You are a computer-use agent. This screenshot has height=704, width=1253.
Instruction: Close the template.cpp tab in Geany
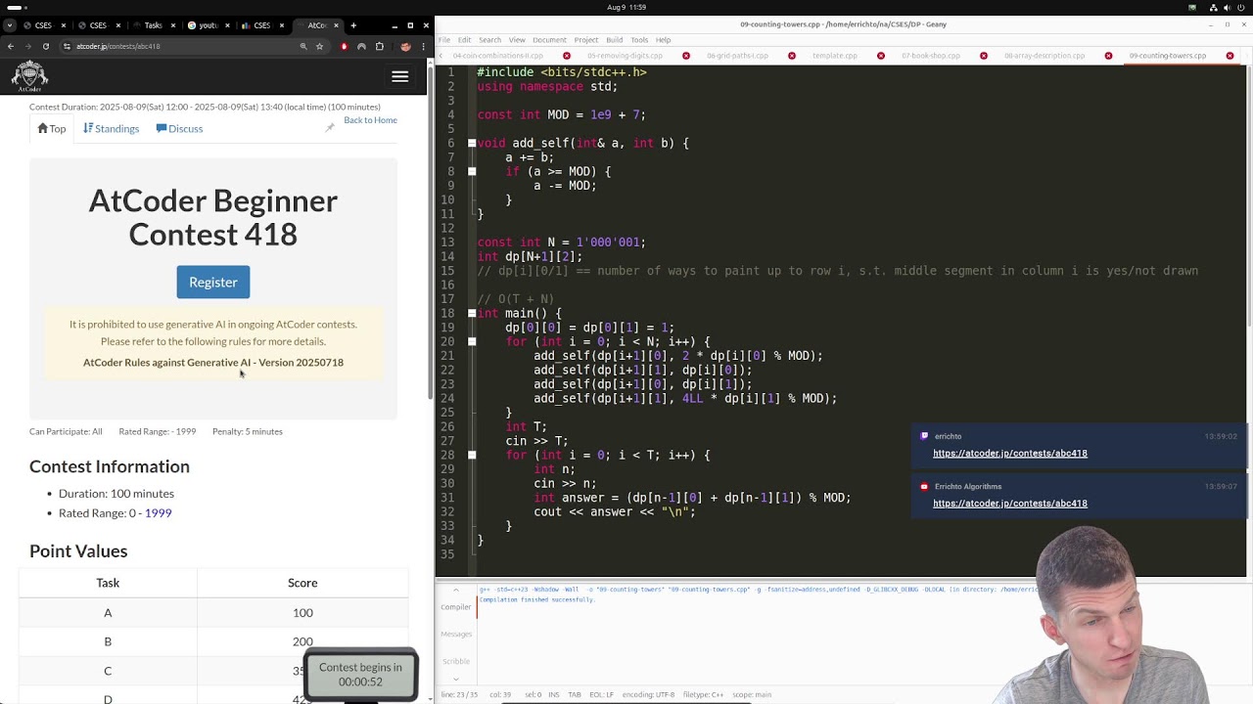pos(880,56)
